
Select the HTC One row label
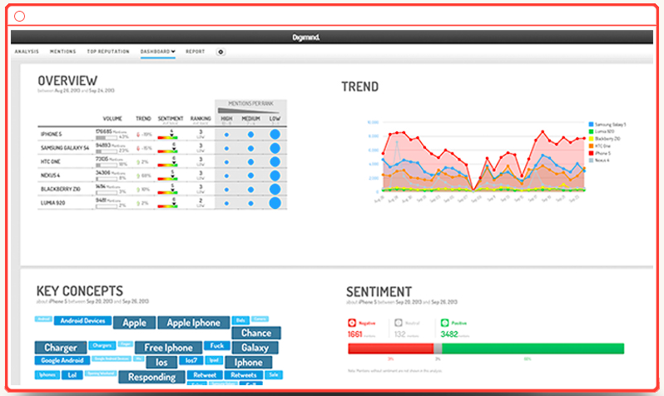51,161
